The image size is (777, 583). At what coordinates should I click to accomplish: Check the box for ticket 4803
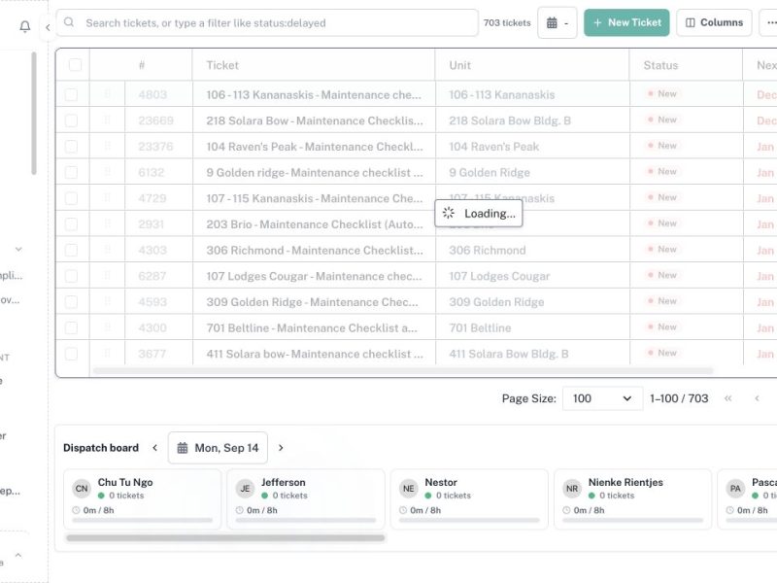tap(71, 94)
